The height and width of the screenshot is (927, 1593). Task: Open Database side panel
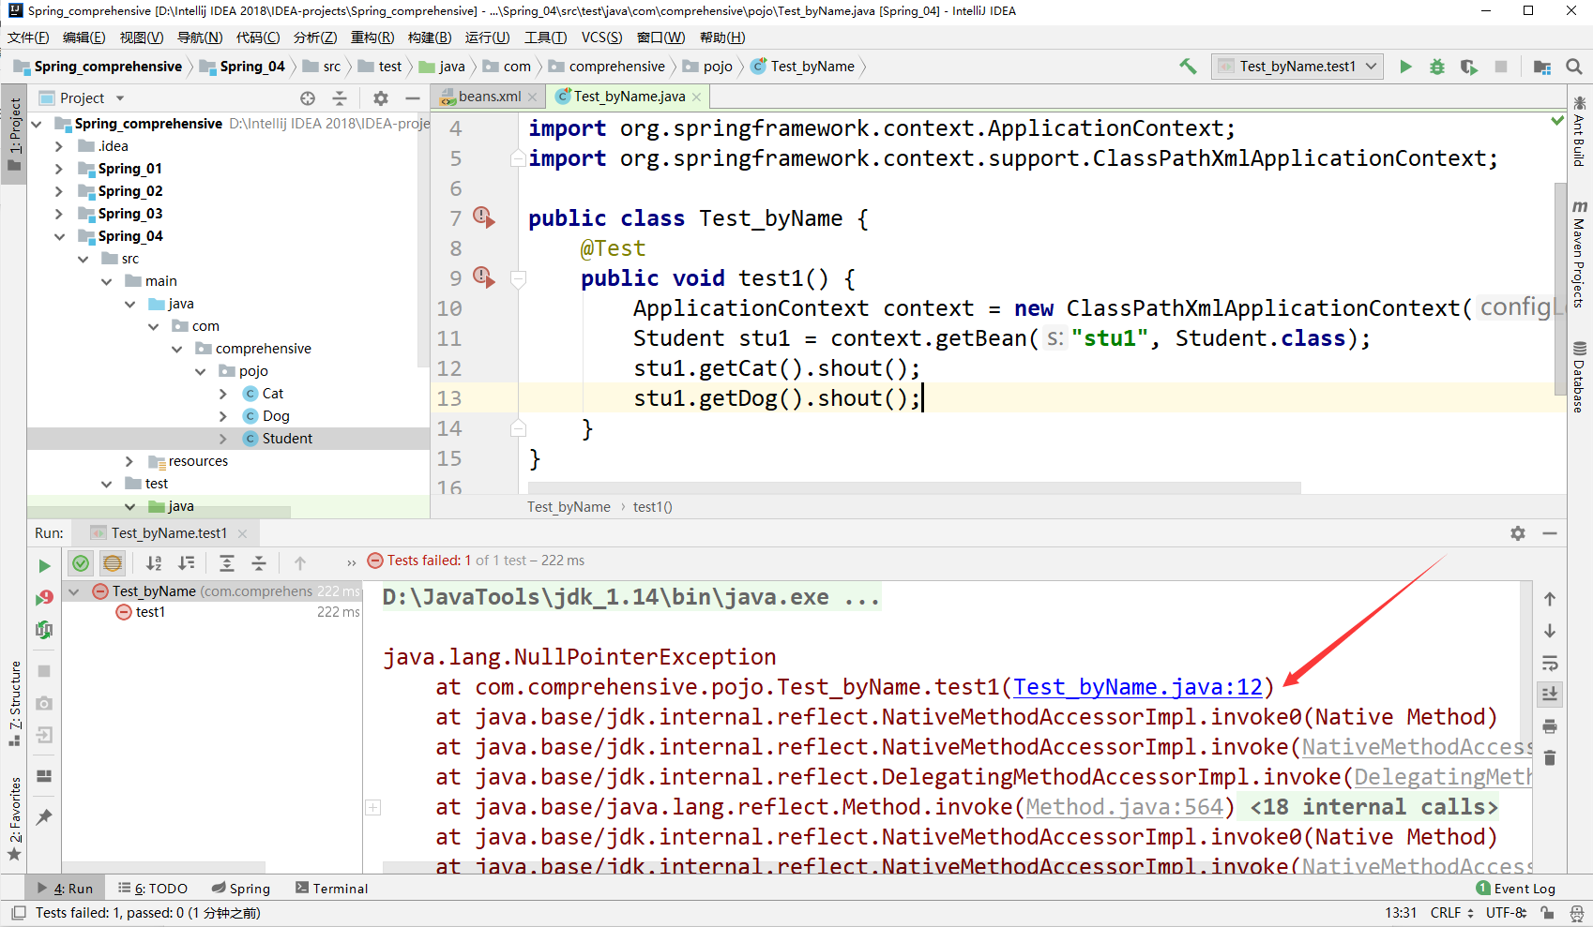(x=1580, y=377)
